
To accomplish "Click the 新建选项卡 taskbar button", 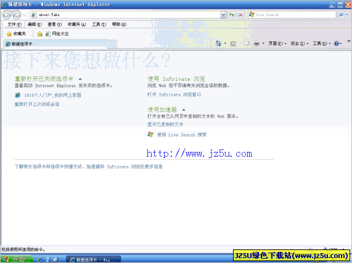I will coord(93,260).
